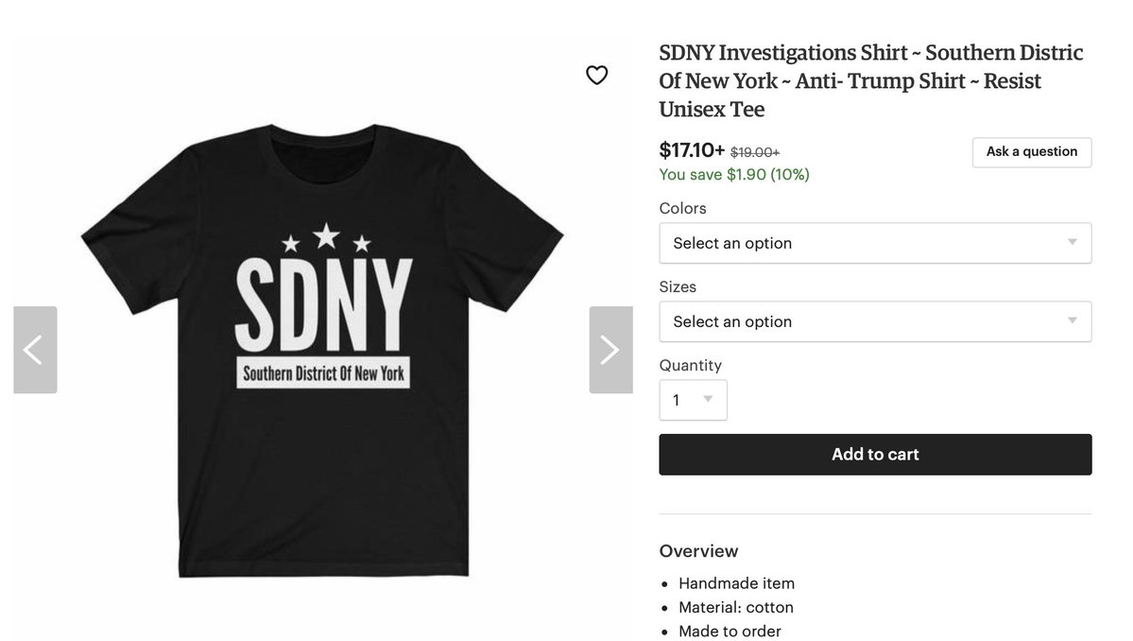Click the $17.10+ sale price
The width and height of the screenshot is (1133, 641).
click(692, 150)
